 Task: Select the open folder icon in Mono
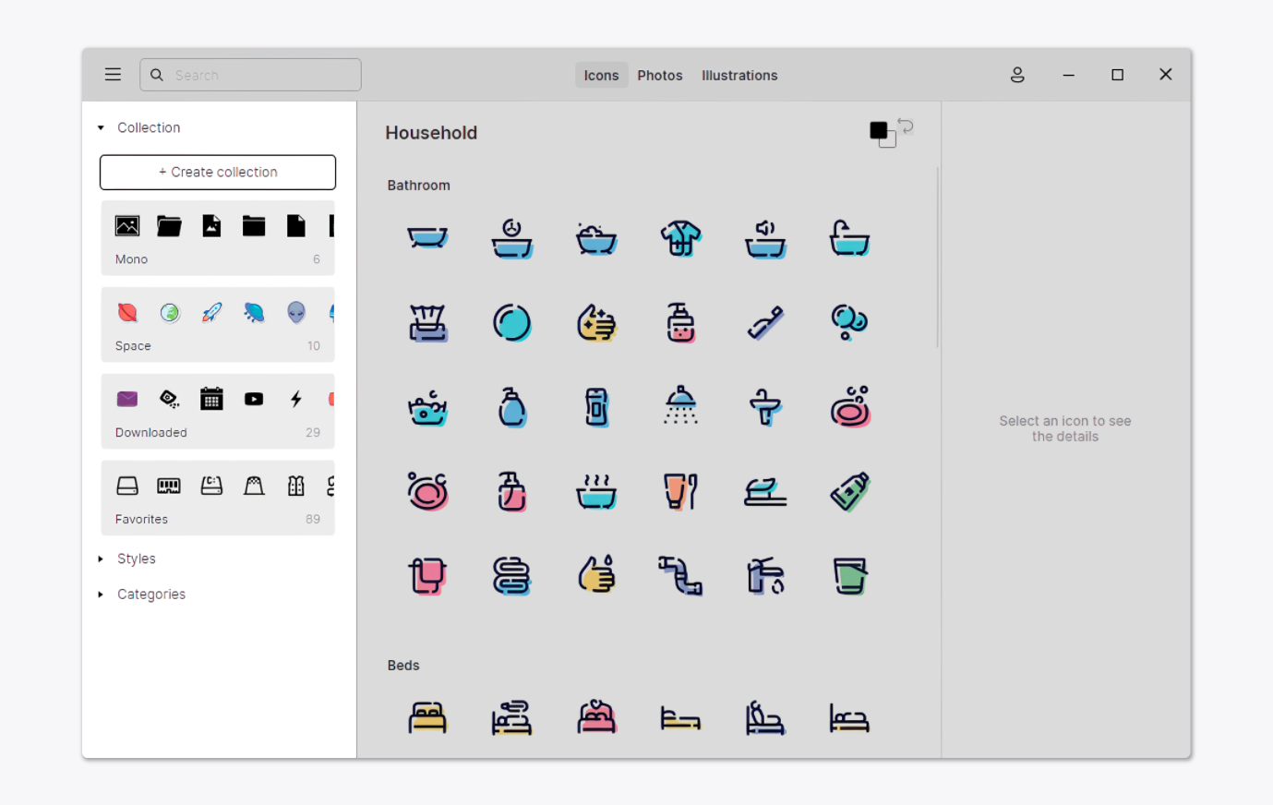click(169, 226)
